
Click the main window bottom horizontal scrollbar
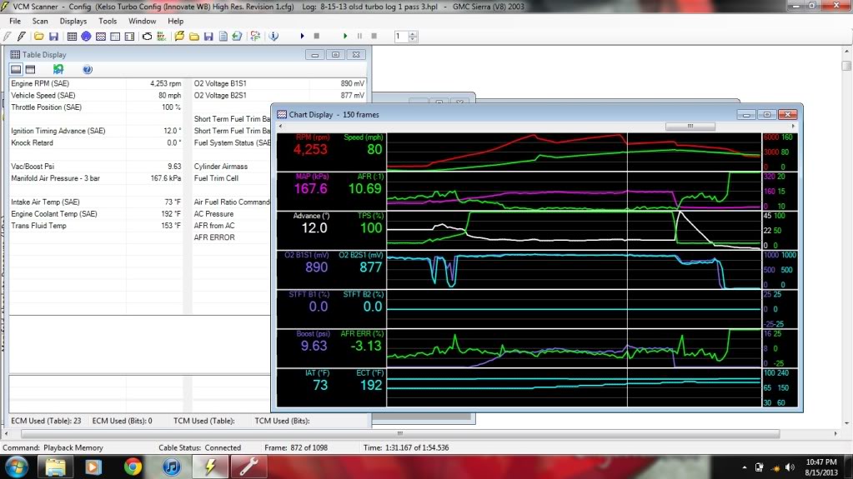(x=400, y=434)
